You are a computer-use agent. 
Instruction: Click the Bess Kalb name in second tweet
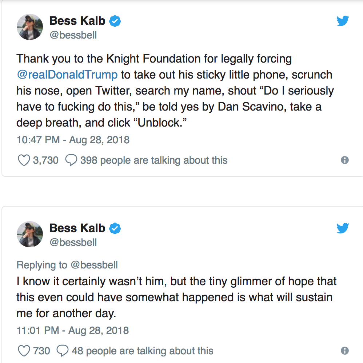coord(77,228)
